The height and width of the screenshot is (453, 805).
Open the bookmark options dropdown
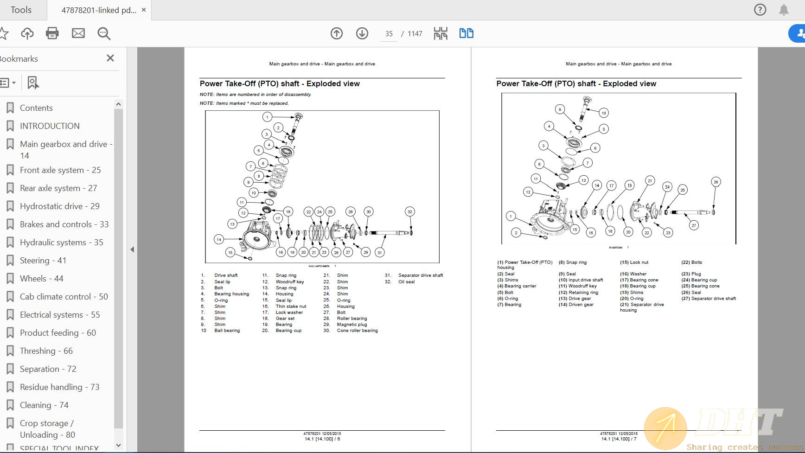pyautogui.click(x=8, y=83)
